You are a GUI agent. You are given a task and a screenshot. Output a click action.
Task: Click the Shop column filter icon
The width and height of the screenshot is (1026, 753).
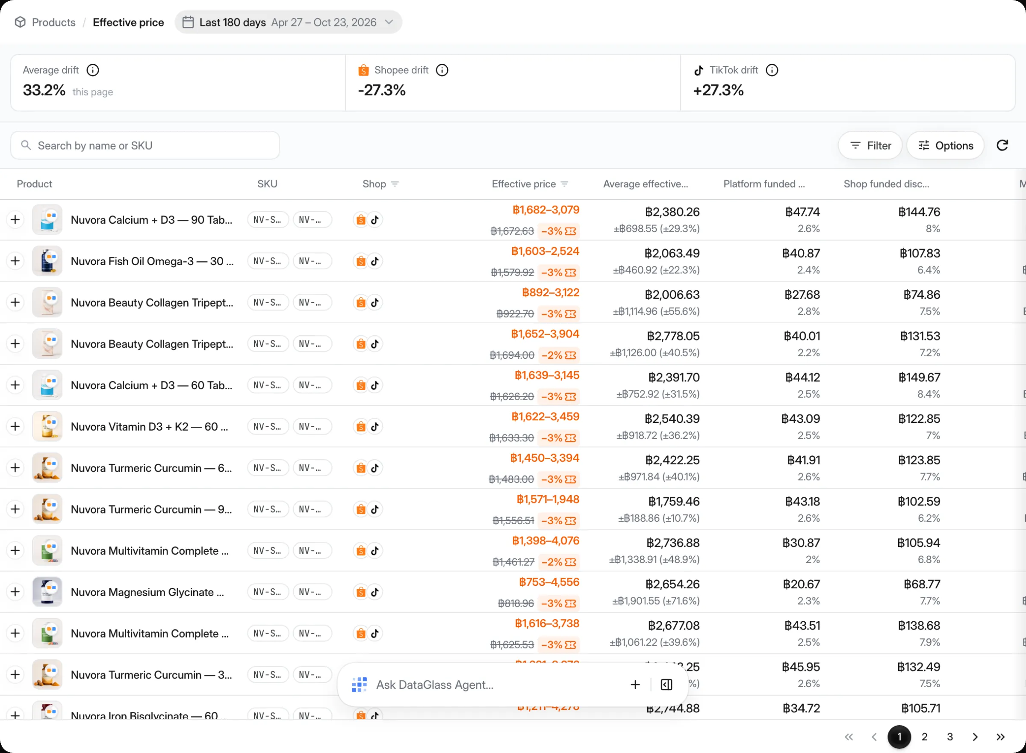click(395, 184)
